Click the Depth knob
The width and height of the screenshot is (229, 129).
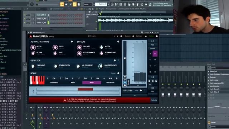(33, 47)
